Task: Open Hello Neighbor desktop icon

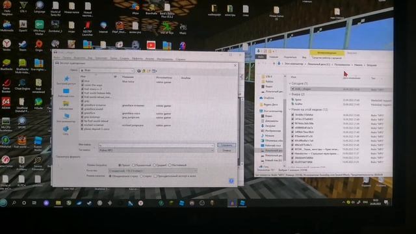Action: point(7,8)
